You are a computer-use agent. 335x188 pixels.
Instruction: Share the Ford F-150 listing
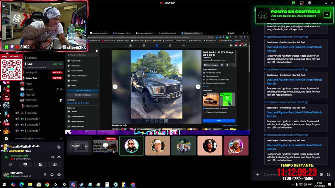[x=227, y=65]
